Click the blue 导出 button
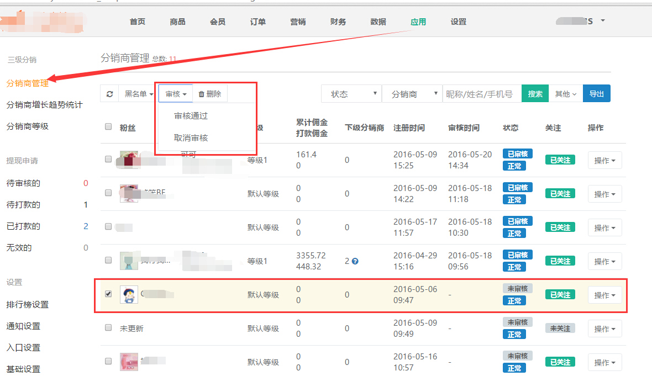The width and height of the screenshot is (652, 376). point(597,94)
